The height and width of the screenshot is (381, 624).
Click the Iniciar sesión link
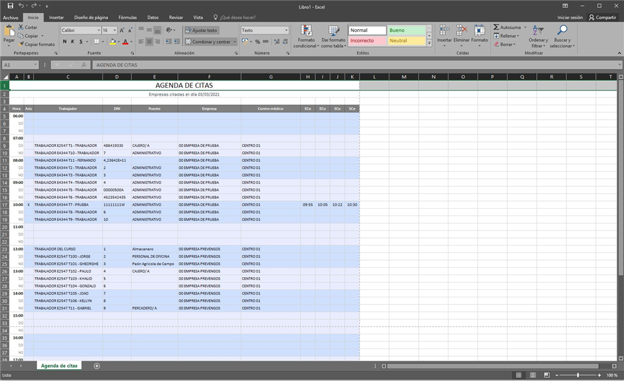tap(570, 18)
